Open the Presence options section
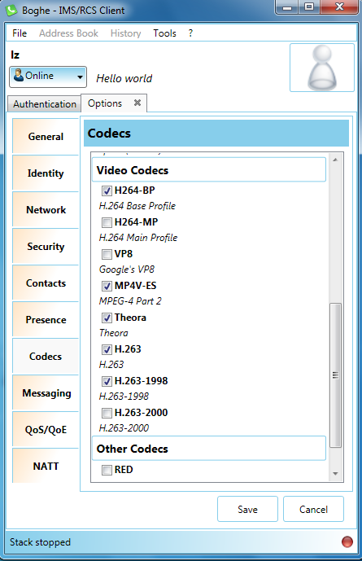The width and height of the screenshot is (362, 561). pyautogui.click(x=46, y=319)
